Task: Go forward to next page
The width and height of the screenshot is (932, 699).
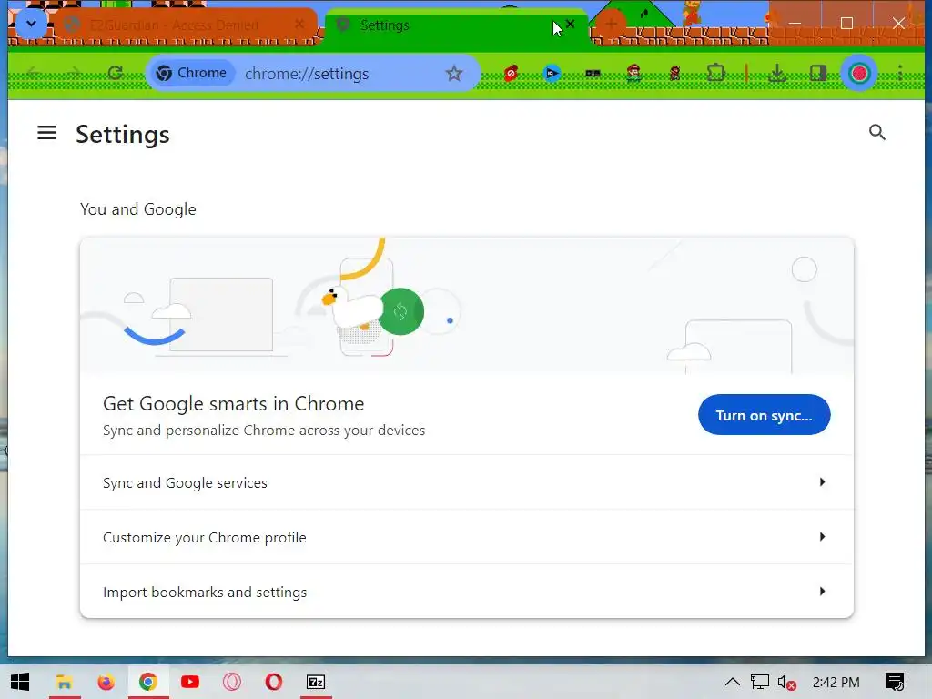Action: tap(74, 73)
